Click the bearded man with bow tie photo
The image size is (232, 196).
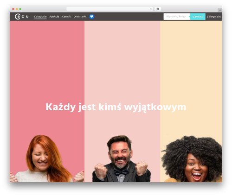pos(122,158)
